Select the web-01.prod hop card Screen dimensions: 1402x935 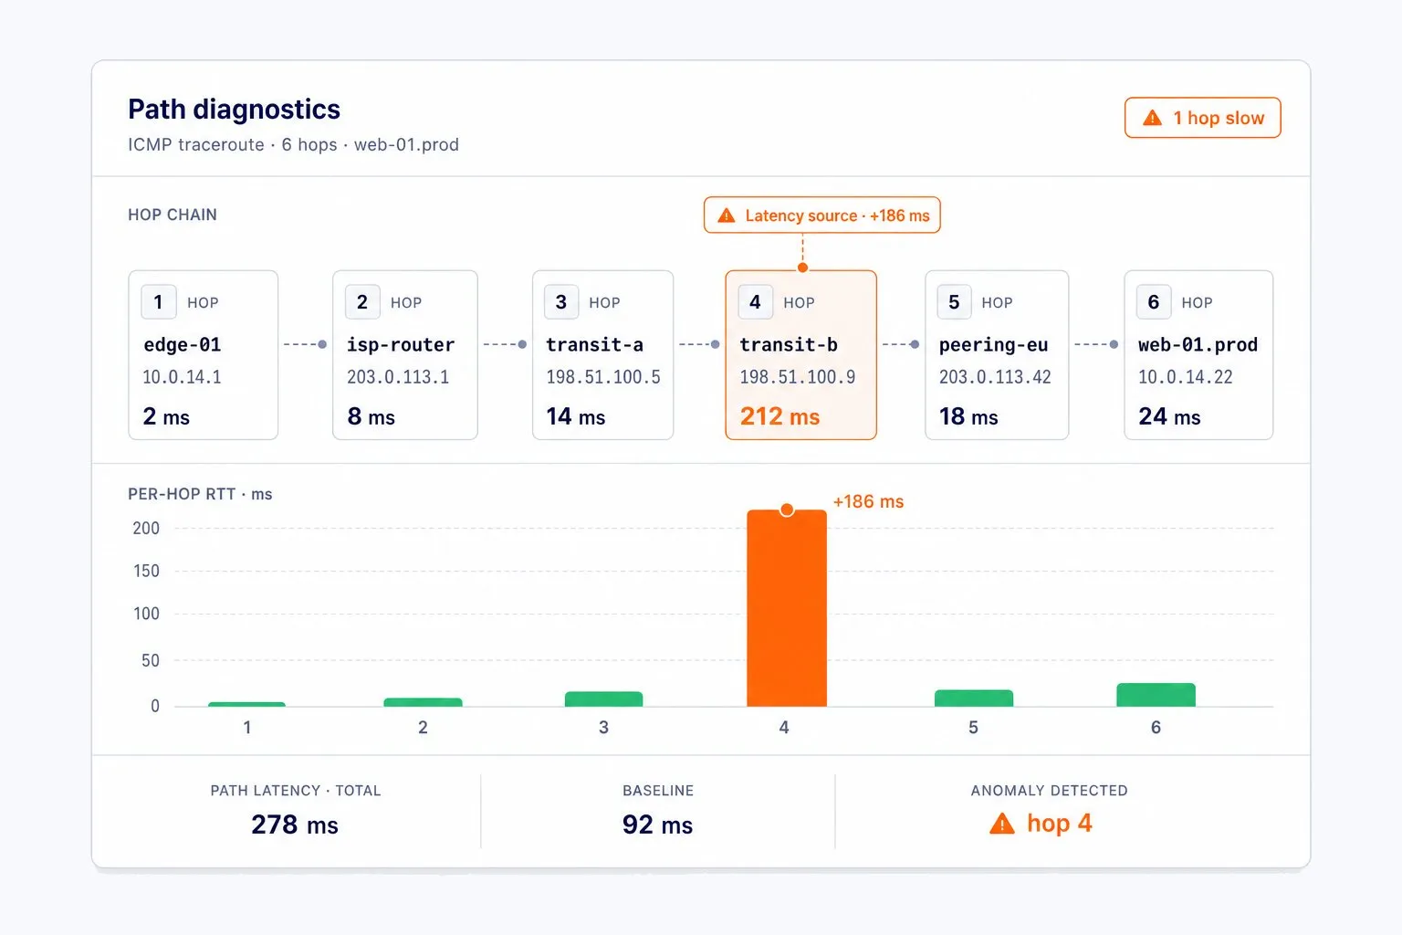pyautogui.click(x=1198, y=355)
